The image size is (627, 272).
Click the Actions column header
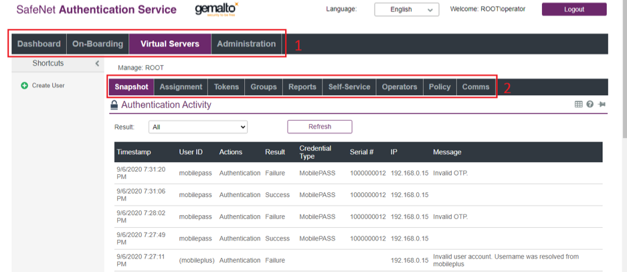[x=231, y=152]
